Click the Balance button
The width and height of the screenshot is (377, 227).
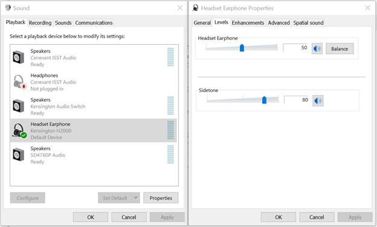[340, 48]
